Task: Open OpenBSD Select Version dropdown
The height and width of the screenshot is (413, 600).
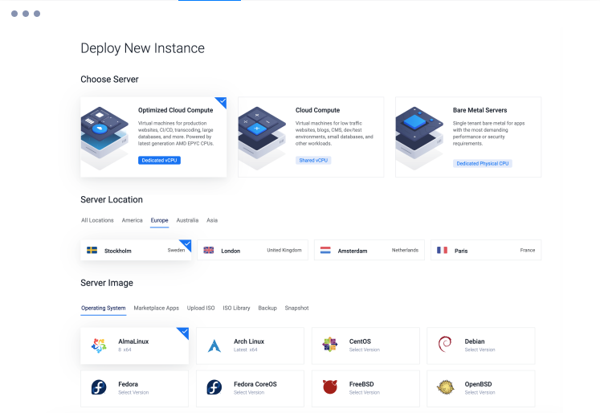Action: pyautogui.click(x=480, y=393)
